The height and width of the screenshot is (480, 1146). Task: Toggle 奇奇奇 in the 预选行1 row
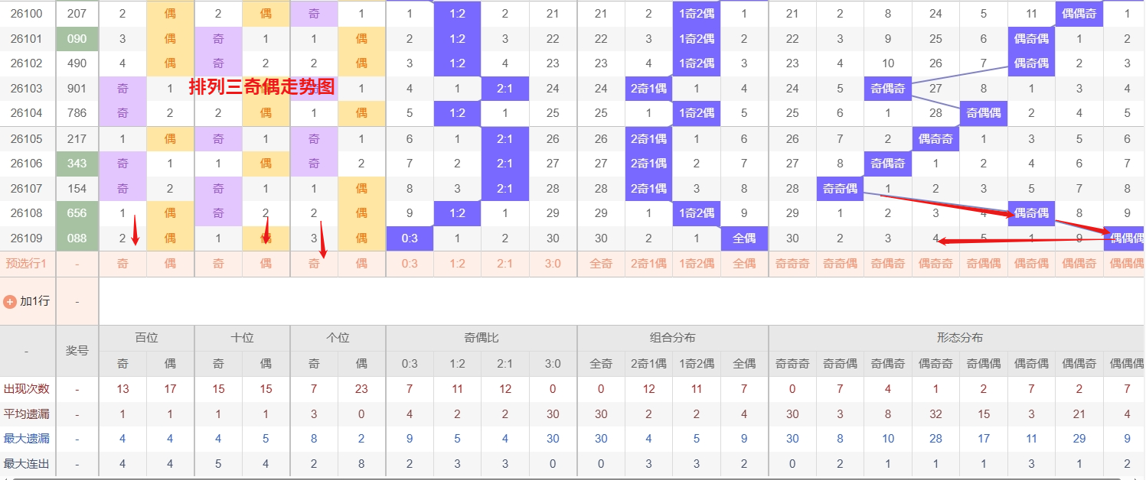pyautogui.click(x=792, y=264)
